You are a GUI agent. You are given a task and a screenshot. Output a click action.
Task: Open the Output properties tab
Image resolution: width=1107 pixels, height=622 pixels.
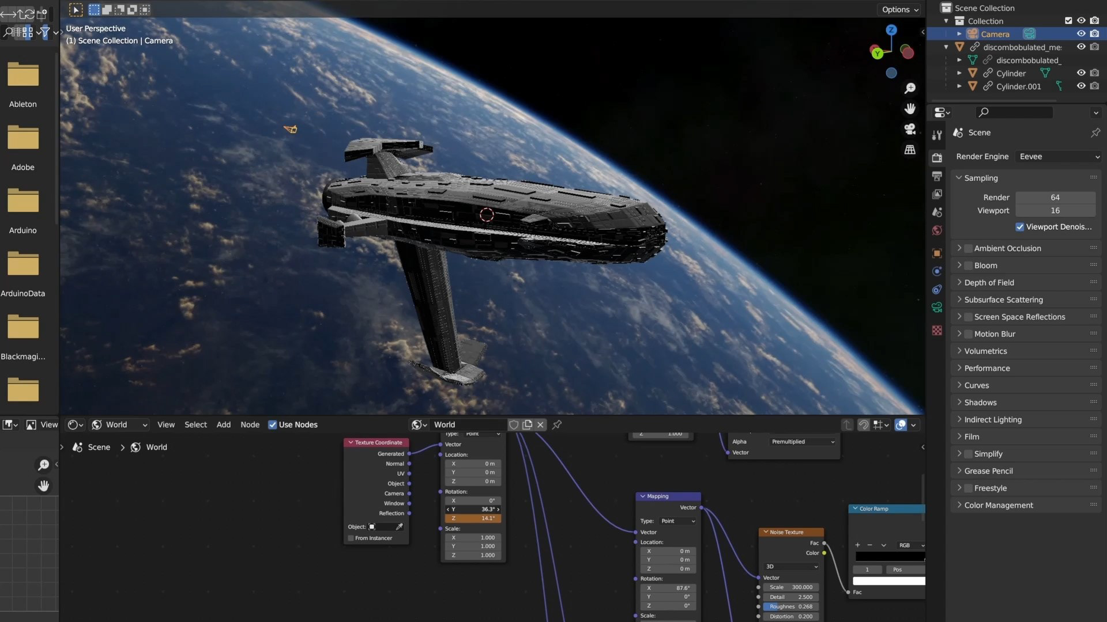pyautogui.click(x=937, y=176)
